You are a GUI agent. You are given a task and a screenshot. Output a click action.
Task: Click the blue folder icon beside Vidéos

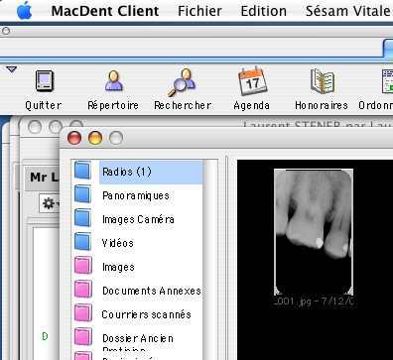82,242
